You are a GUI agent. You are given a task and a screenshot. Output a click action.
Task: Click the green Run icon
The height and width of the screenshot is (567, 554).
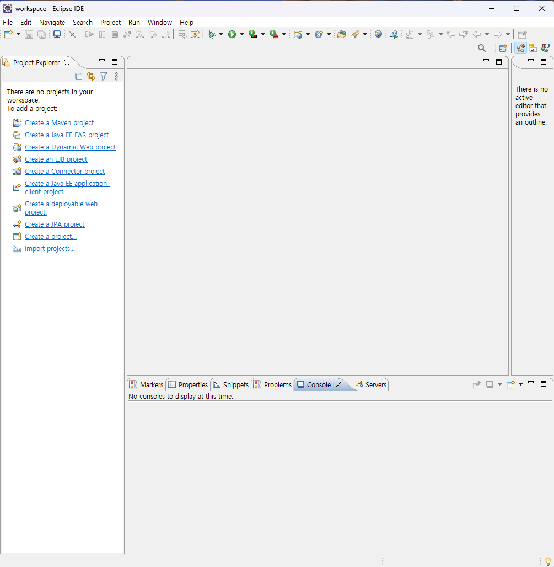tap(232, 34)
